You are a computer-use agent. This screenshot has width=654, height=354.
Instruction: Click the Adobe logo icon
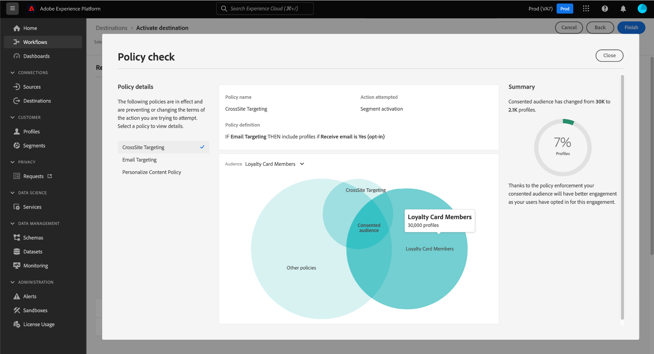pos(32,8)
